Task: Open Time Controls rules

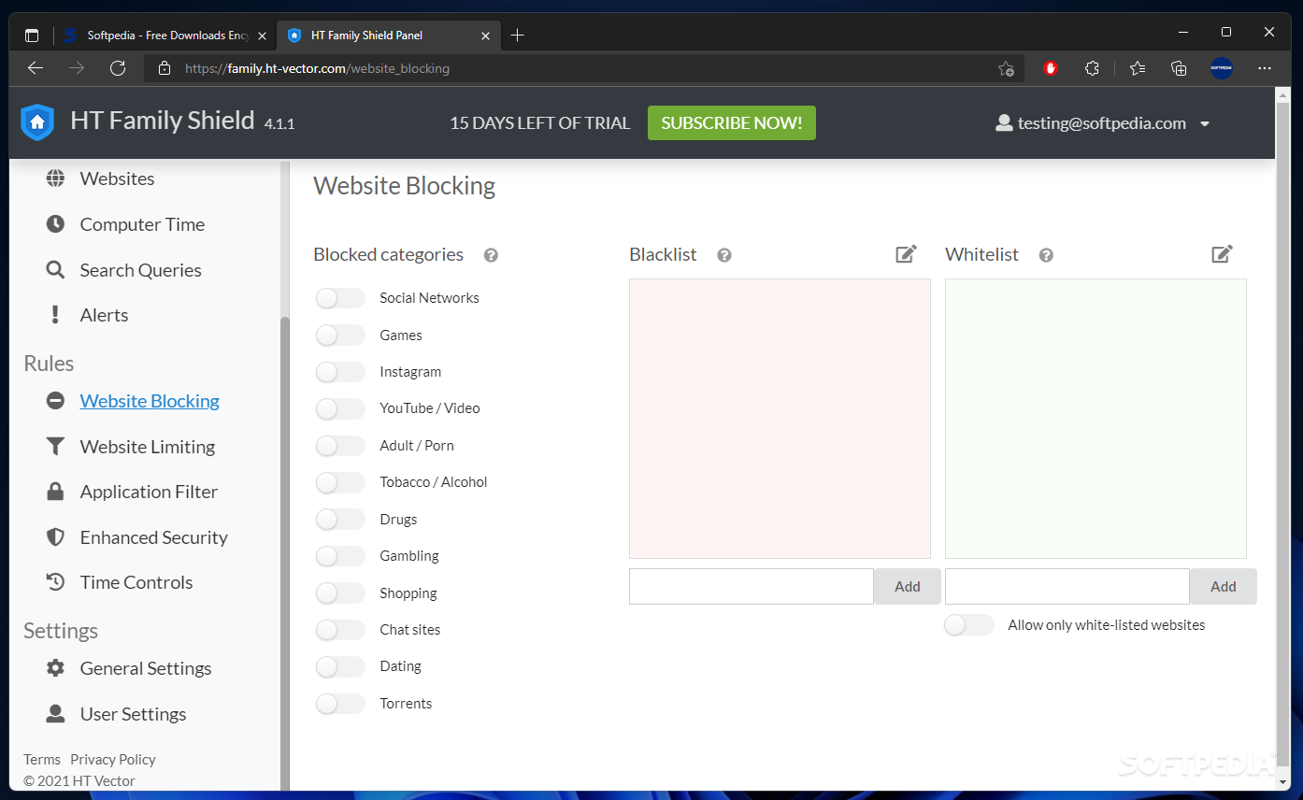Action: pos(136,582)
